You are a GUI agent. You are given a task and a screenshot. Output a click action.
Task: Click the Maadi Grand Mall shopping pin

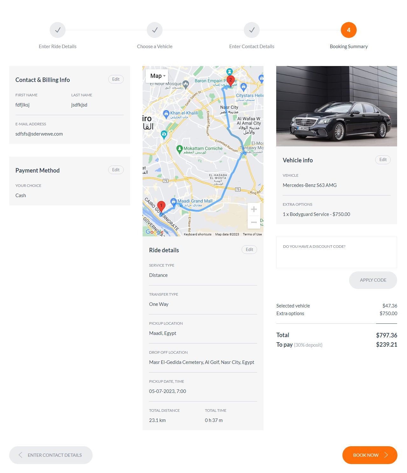click(173, 201)
